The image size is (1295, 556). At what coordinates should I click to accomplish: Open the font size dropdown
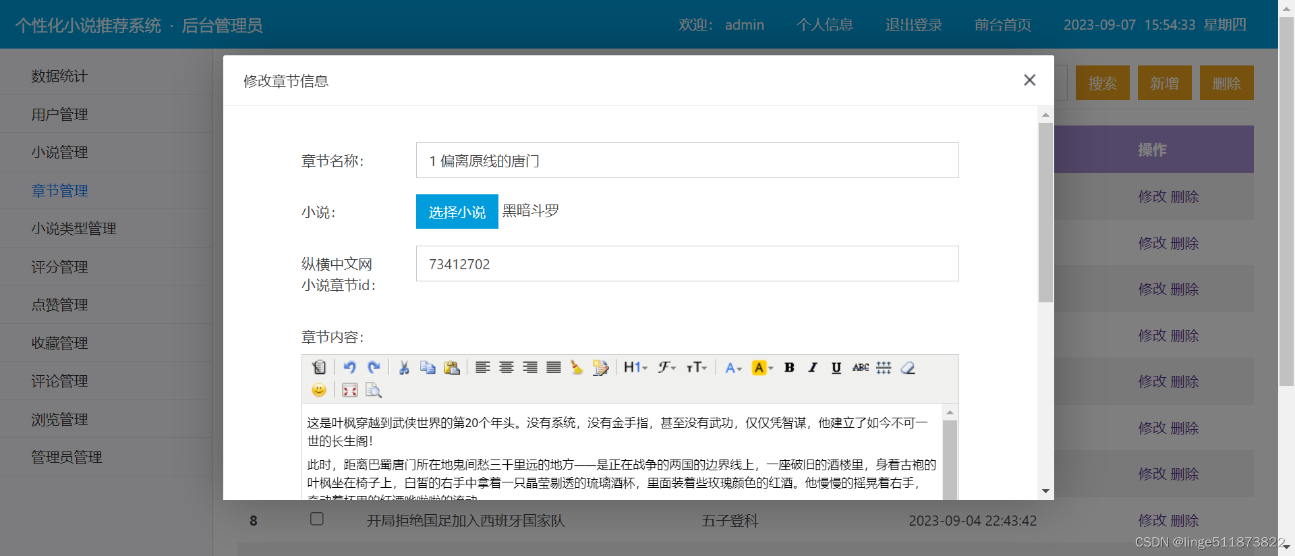tap(697, 367)
